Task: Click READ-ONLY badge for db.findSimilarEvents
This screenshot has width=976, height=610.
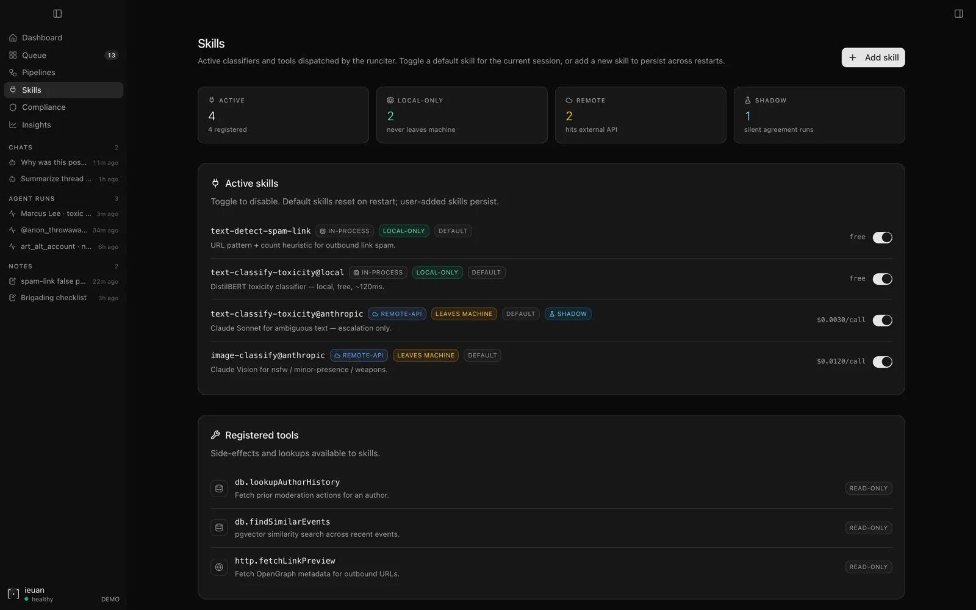Action: point(869,528)
